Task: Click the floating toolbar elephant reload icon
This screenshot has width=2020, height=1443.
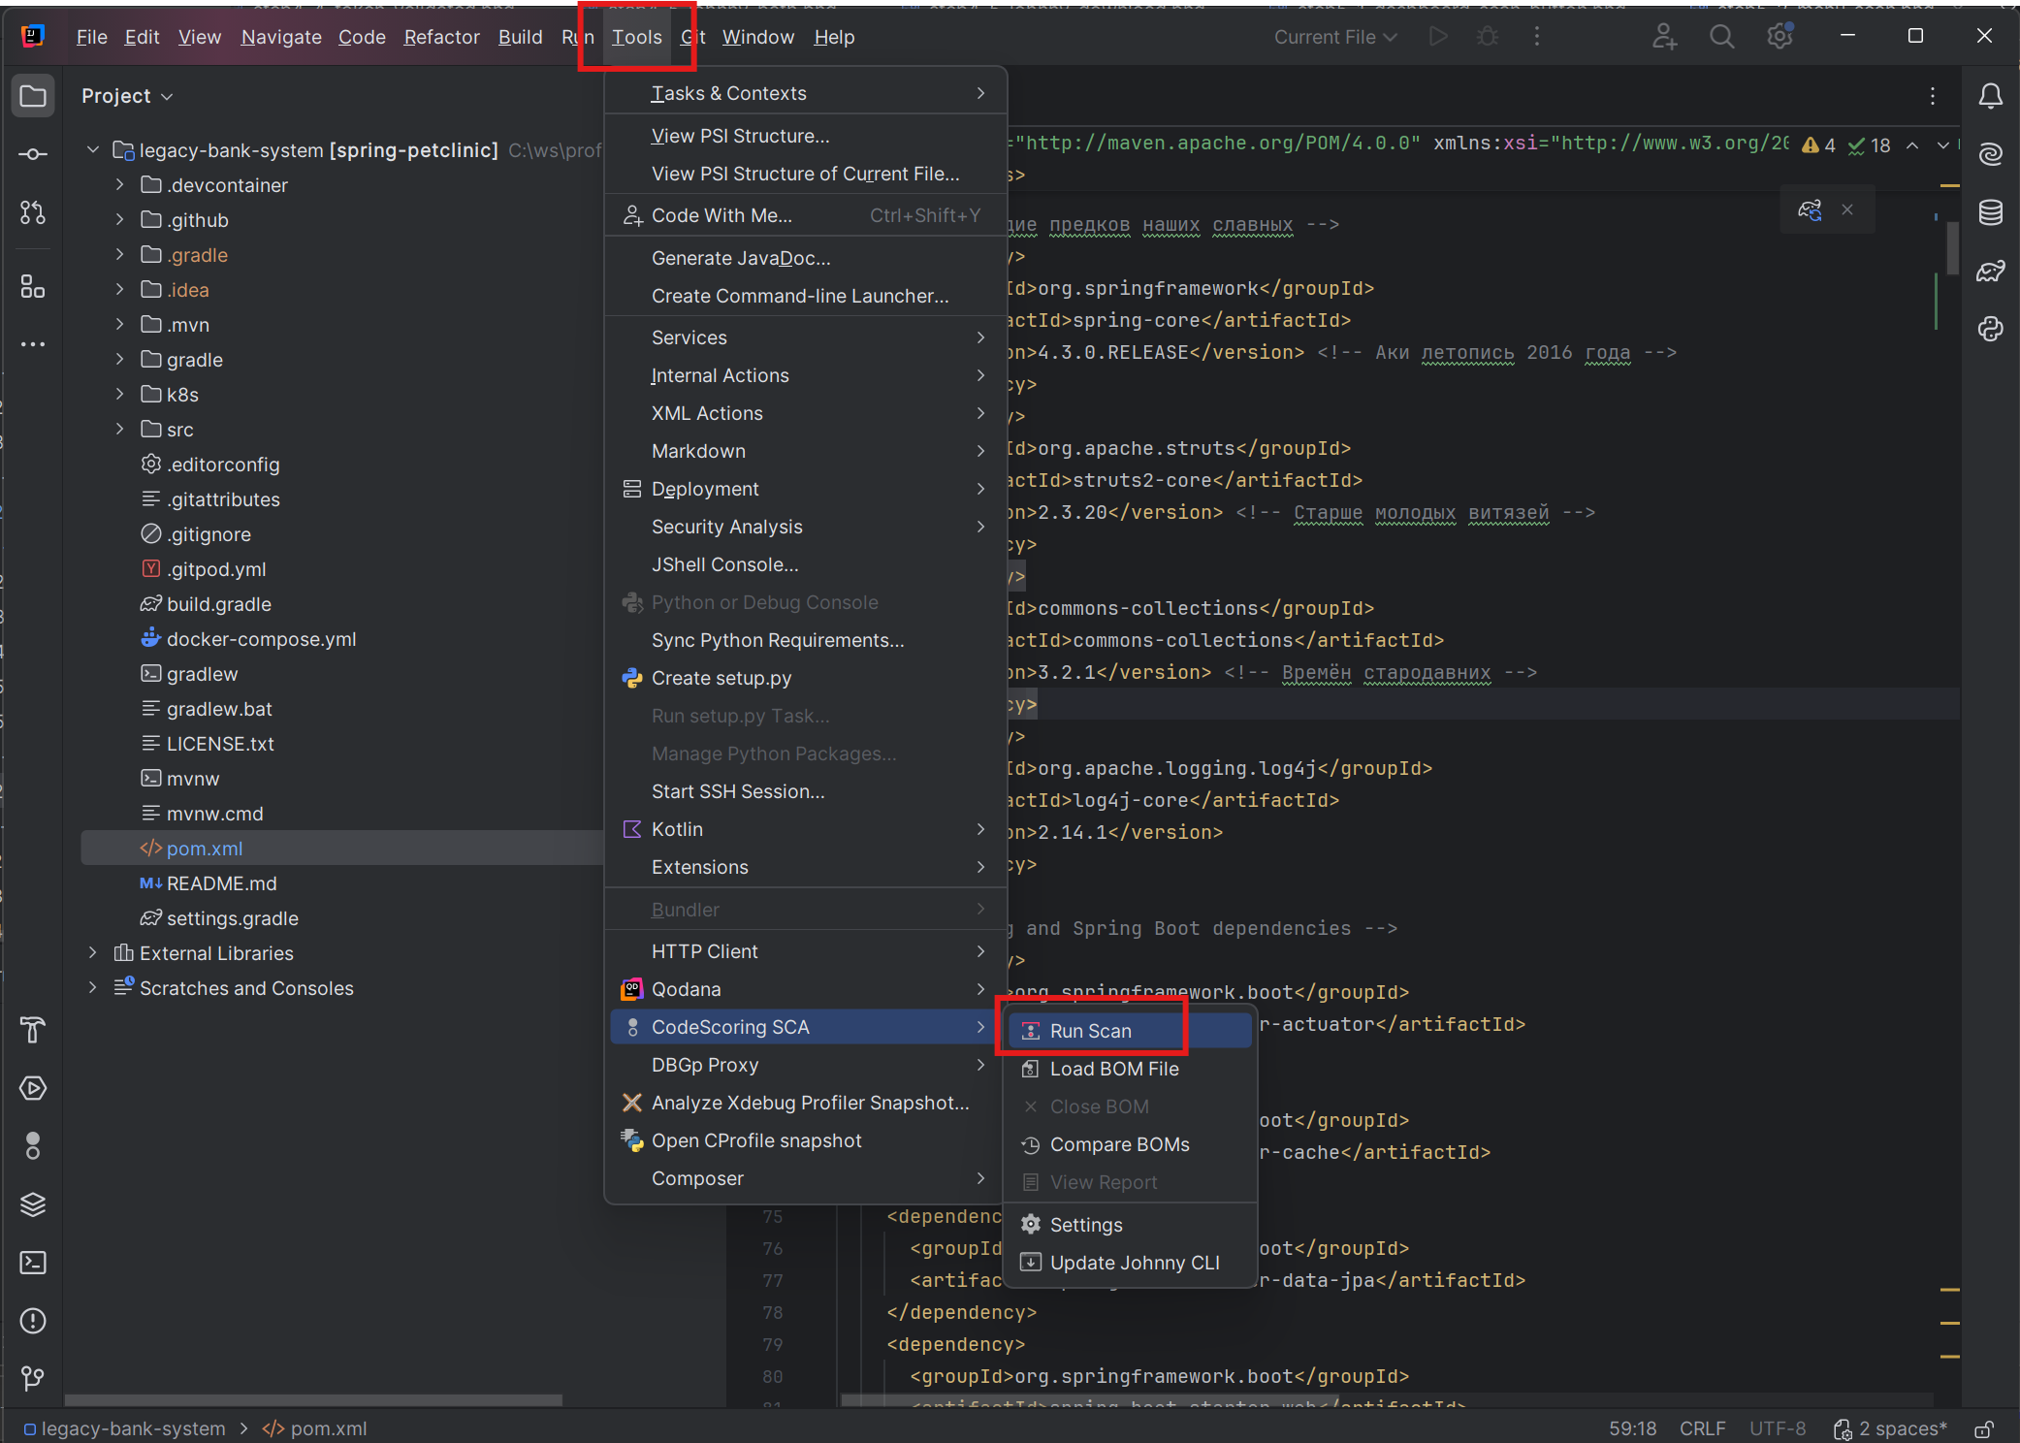Action: tap(1810, 209)
